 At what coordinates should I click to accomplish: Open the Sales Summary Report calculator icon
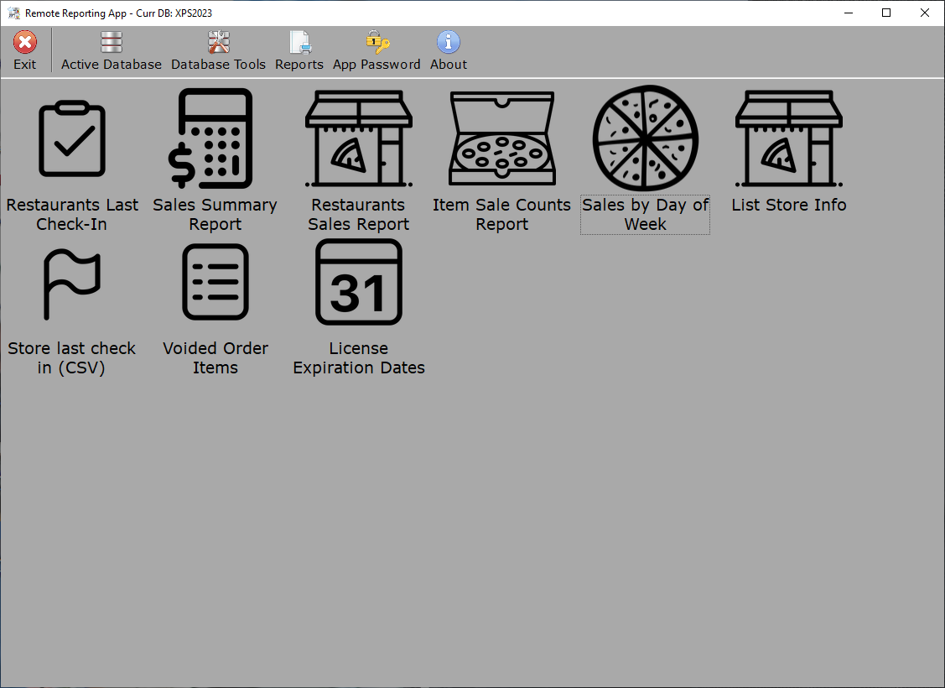click(x=215, y=138)
